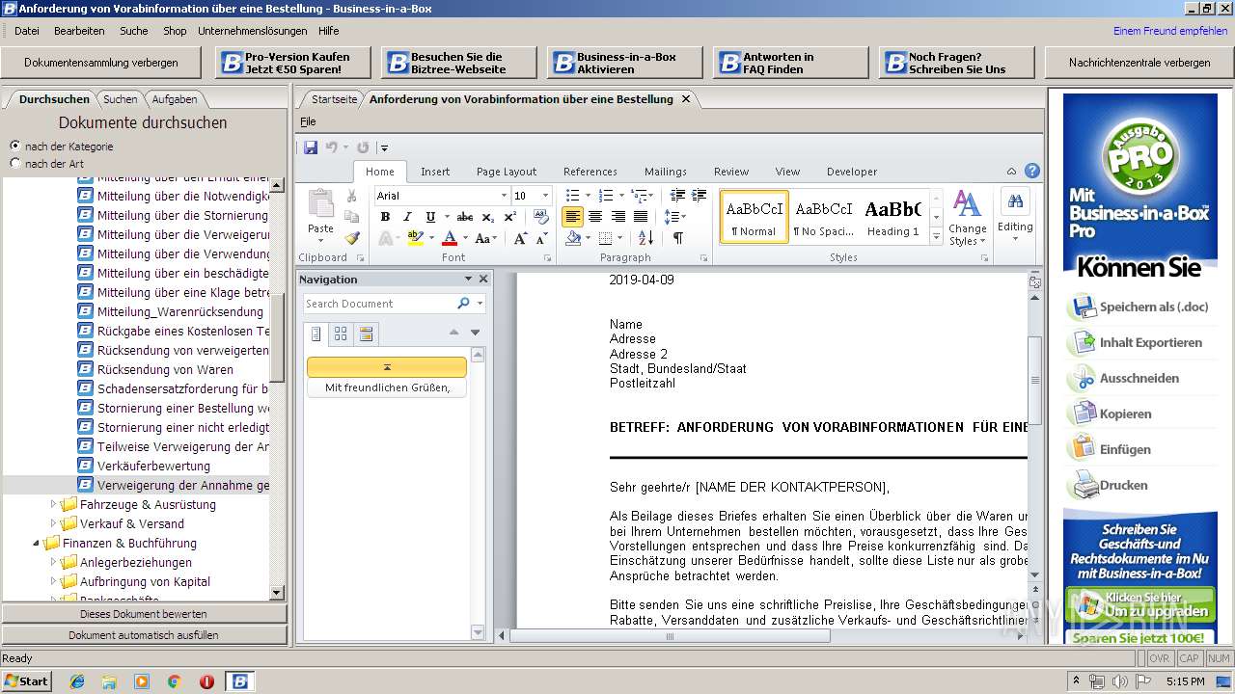Click the Decrease Indent icon
The height and width of the screenshot is (694, 1235).
click(x=677, y=196)
